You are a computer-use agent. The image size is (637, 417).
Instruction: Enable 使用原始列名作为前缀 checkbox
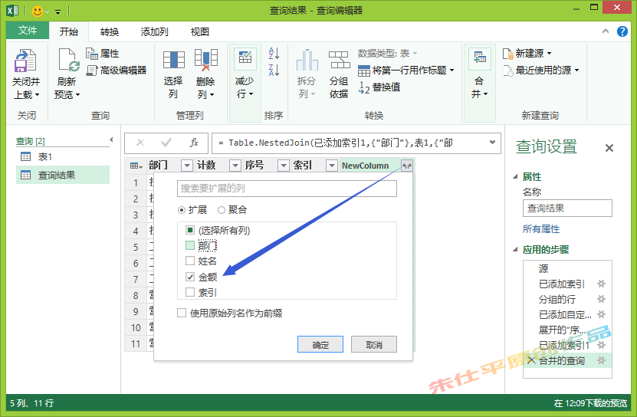[x=182, y=313]
